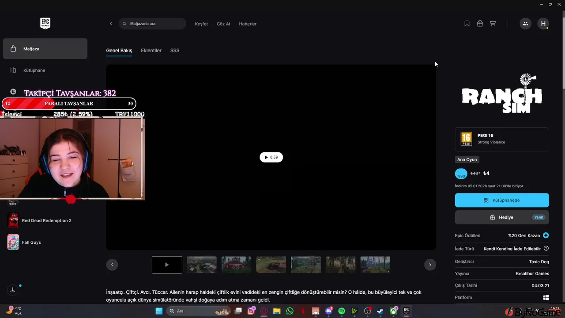This screenshot has height=318, width=565.
Task: Open the Göz At menu
Action: pyautogui.click(x=223, y=24)
